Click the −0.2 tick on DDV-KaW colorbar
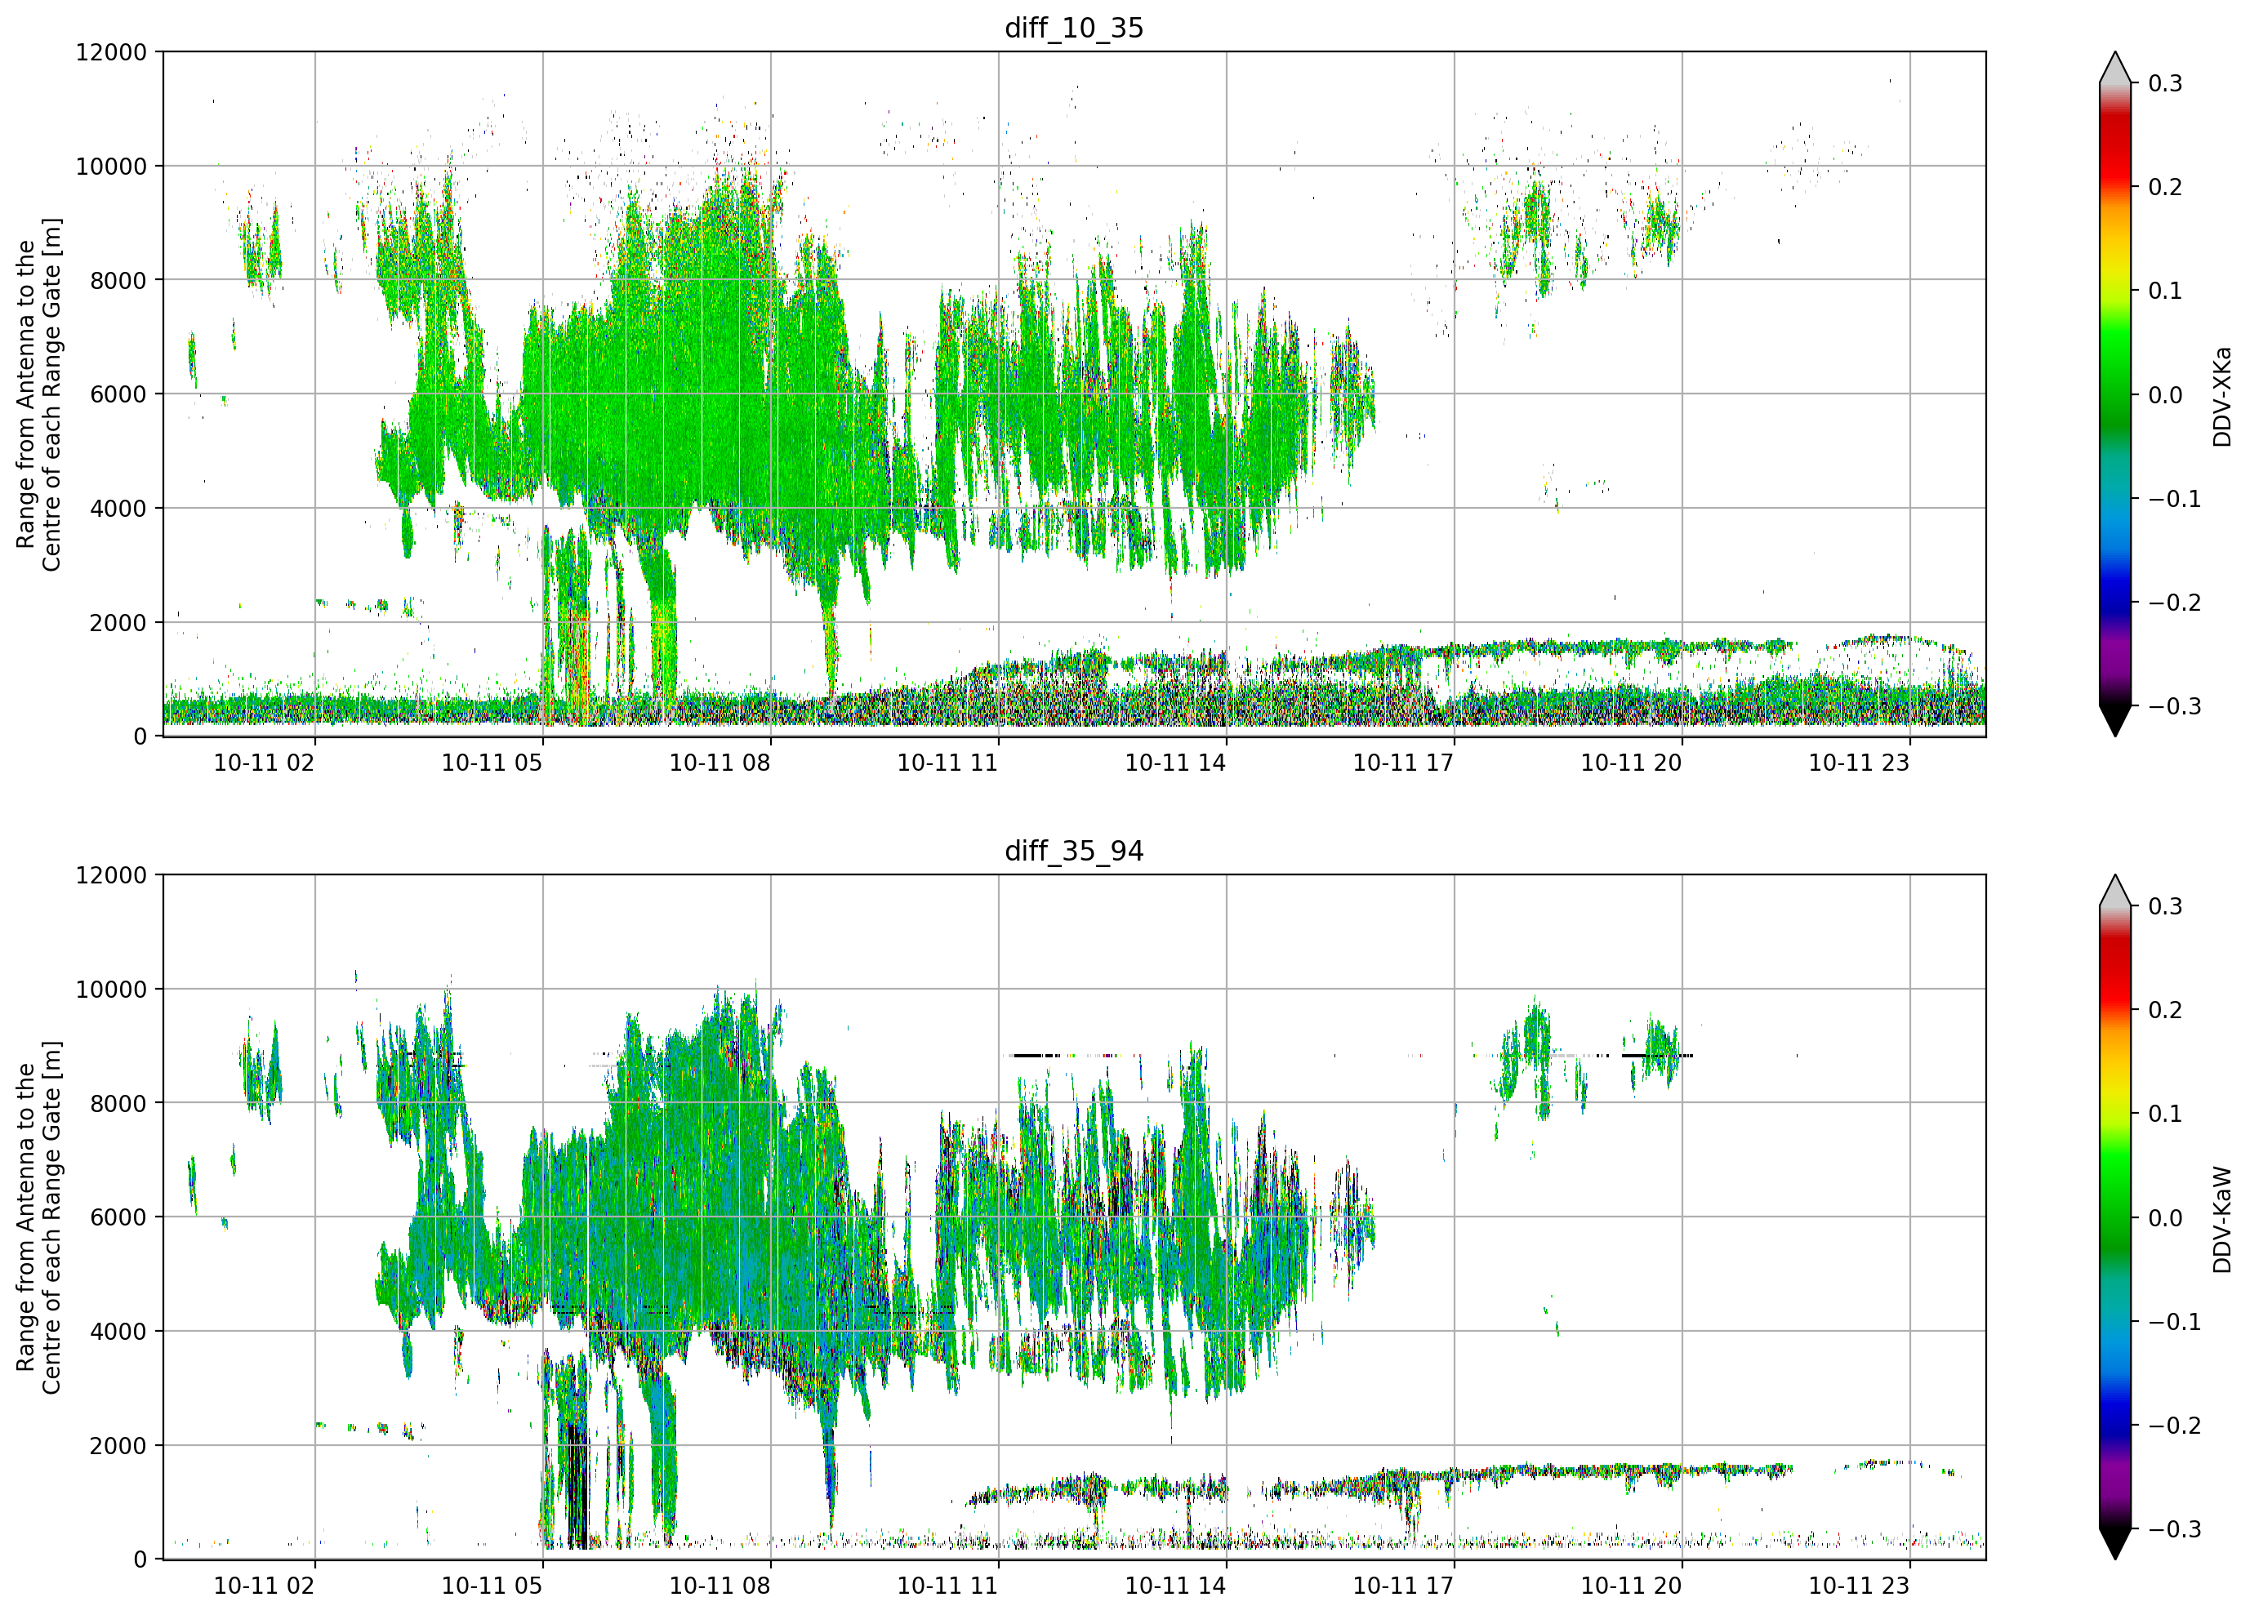2250x1615 pixels. (x=2176, y=1426)
